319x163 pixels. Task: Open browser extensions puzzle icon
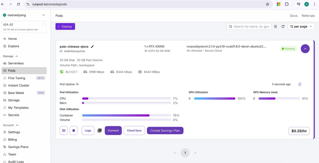pyautogui.click(x=287, y=4)
